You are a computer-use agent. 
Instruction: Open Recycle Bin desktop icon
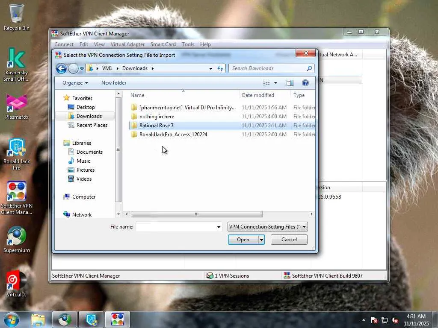pos(17,17)
